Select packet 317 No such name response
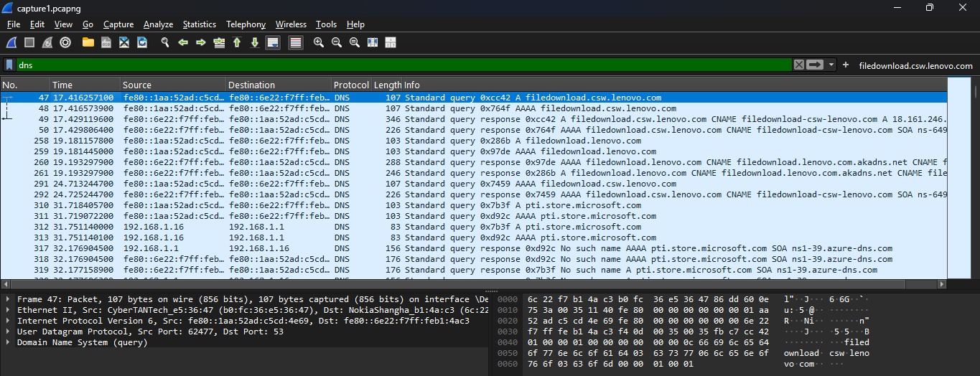 [474, 248]
